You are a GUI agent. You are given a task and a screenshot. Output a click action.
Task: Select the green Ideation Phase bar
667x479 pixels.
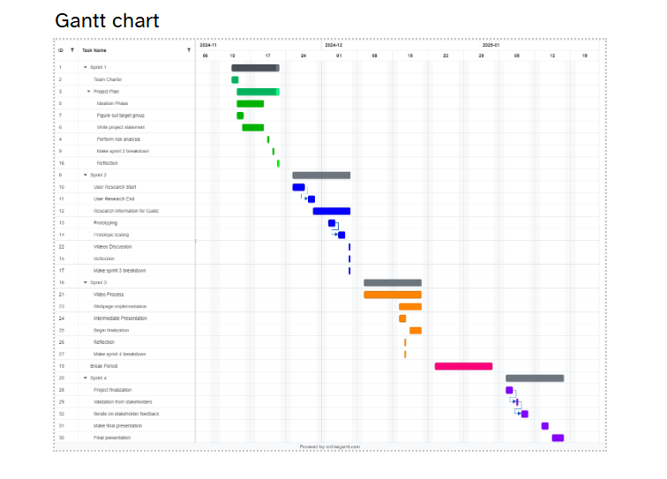[250, 104]
